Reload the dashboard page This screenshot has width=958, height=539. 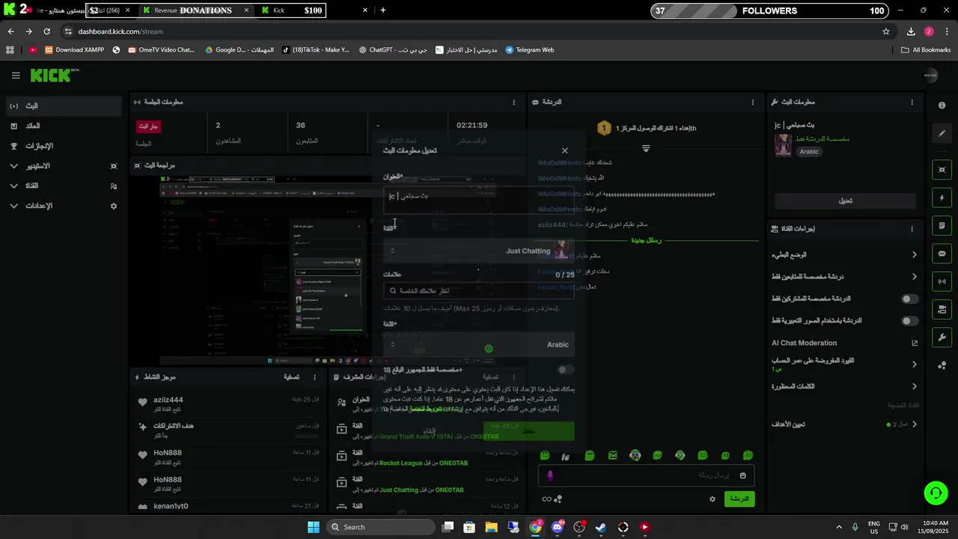[46, 31]
